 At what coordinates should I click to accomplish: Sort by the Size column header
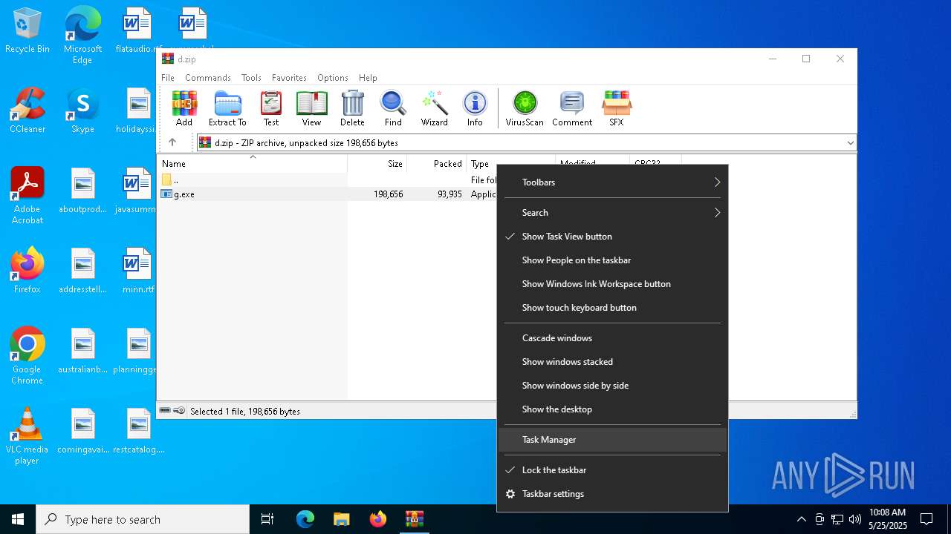click(x=377, y=163)
